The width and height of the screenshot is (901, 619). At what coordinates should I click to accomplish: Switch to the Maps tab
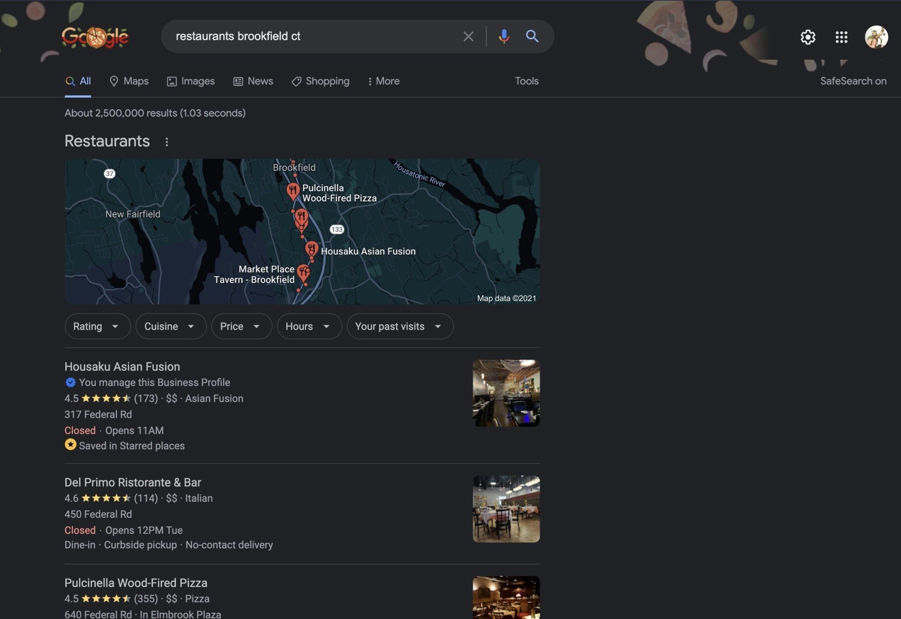click(x=129, y=81)
